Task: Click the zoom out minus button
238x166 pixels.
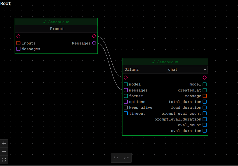Action: [x=4, y=151]
